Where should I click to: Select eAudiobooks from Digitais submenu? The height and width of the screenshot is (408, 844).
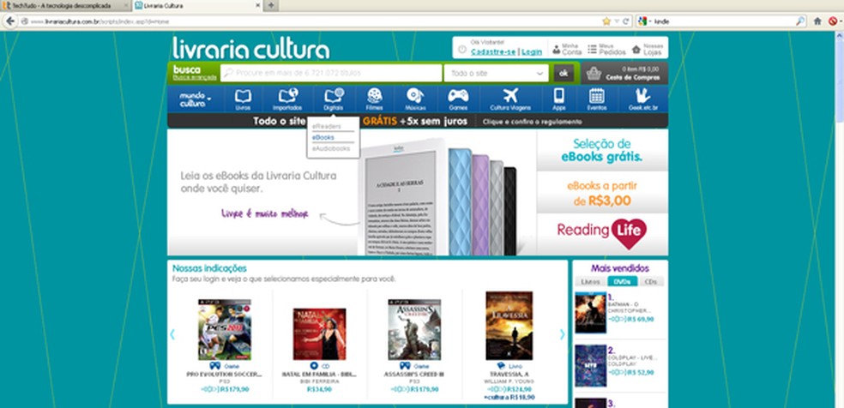pos(331,148)
